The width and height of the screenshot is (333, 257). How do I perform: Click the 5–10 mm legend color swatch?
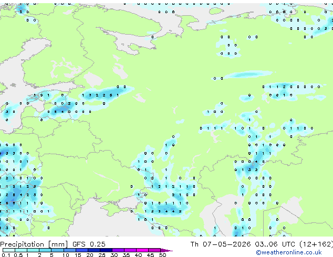57,250
